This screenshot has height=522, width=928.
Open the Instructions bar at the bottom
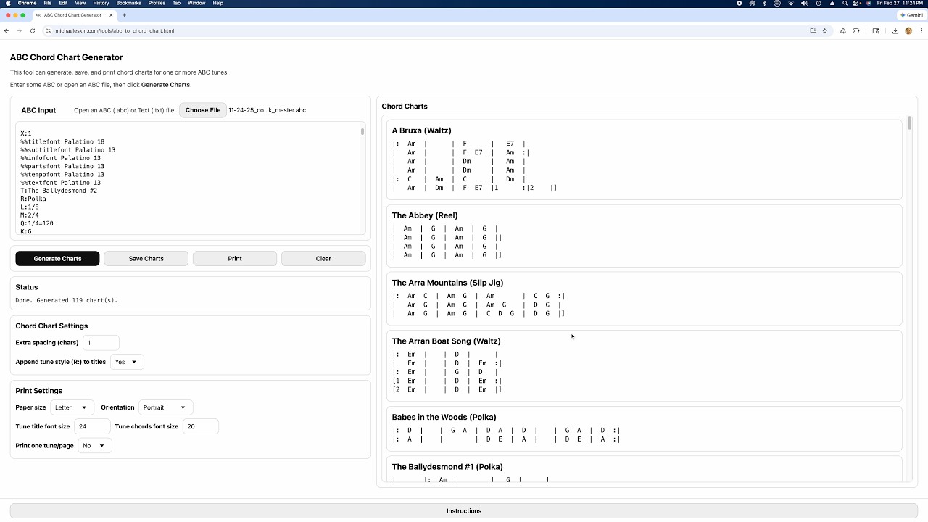point(464,510)
